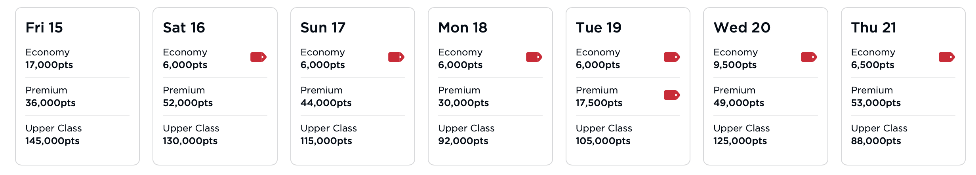
Task: Select Sun 17 Upper Class 115,000pts fare
Action: point(328,135)
